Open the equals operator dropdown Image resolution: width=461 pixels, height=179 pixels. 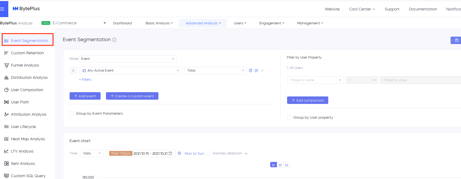[x=362, y=80]
